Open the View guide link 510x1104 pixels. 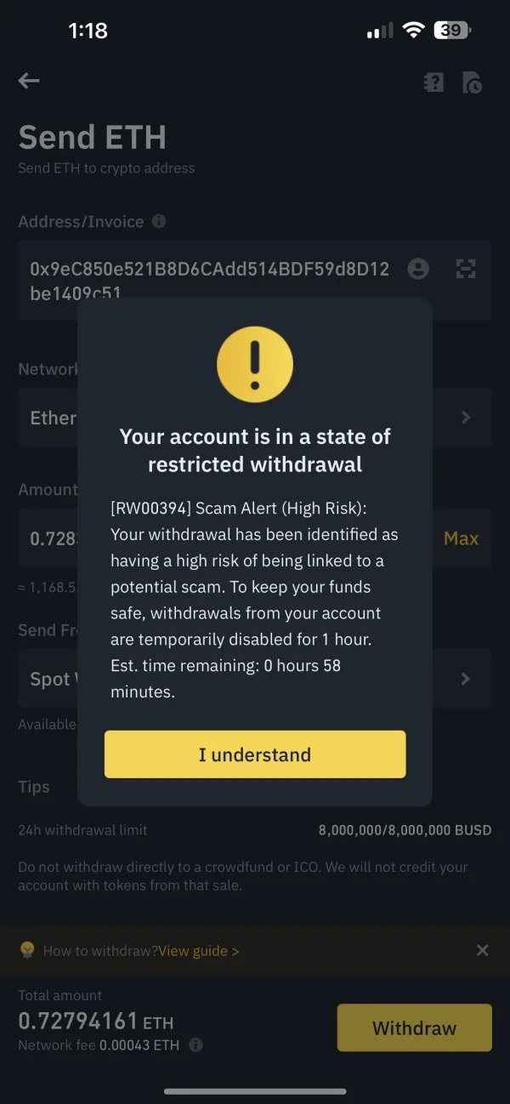(x=198, y=951)
